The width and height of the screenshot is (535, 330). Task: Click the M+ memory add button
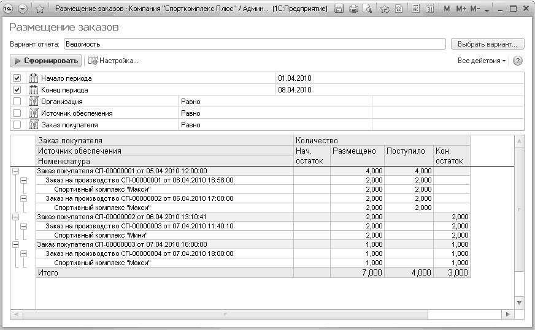pos(461,9)
